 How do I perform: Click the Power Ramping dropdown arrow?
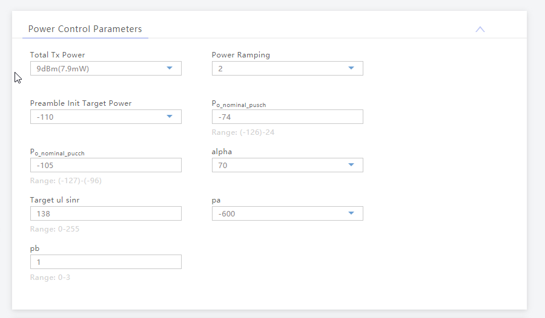351,68
